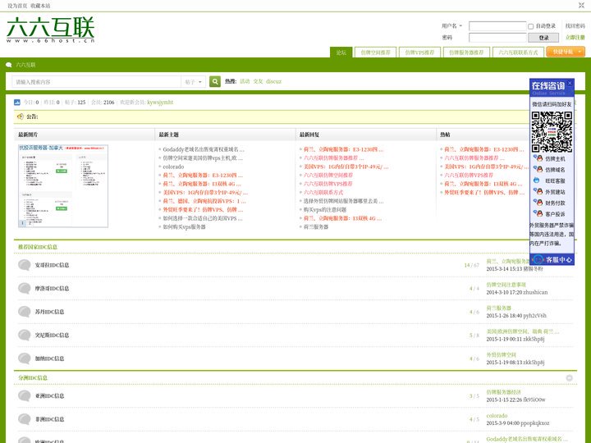Click the WeChat QR code image
Image resolution: width=591 pixels, height=443 pixels.
point(552,131)
